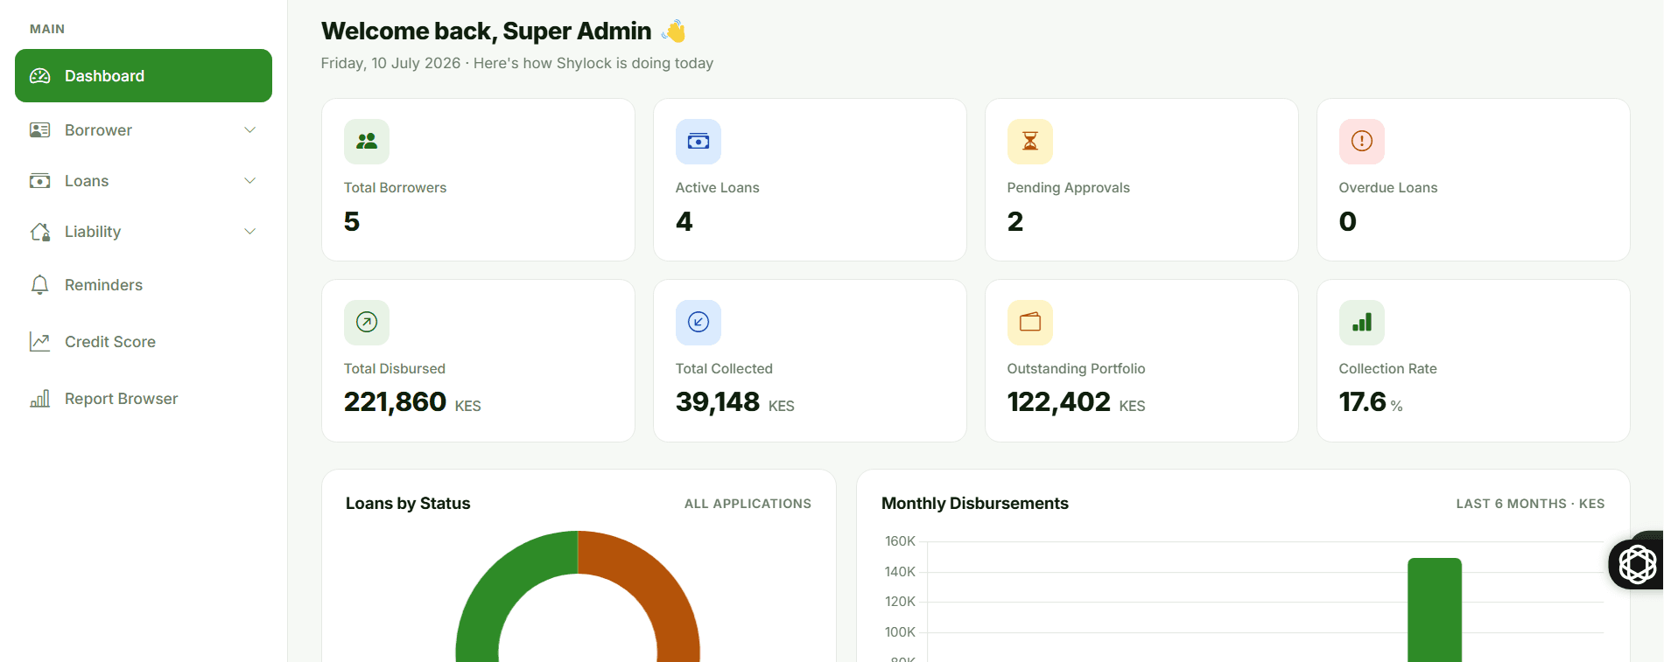Click the Reminders bell icon

(x=40, y=285)
